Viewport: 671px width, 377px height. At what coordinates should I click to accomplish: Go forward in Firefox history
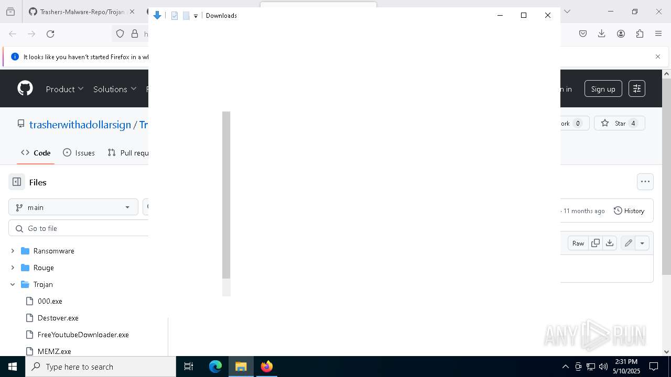click(31, 34)
